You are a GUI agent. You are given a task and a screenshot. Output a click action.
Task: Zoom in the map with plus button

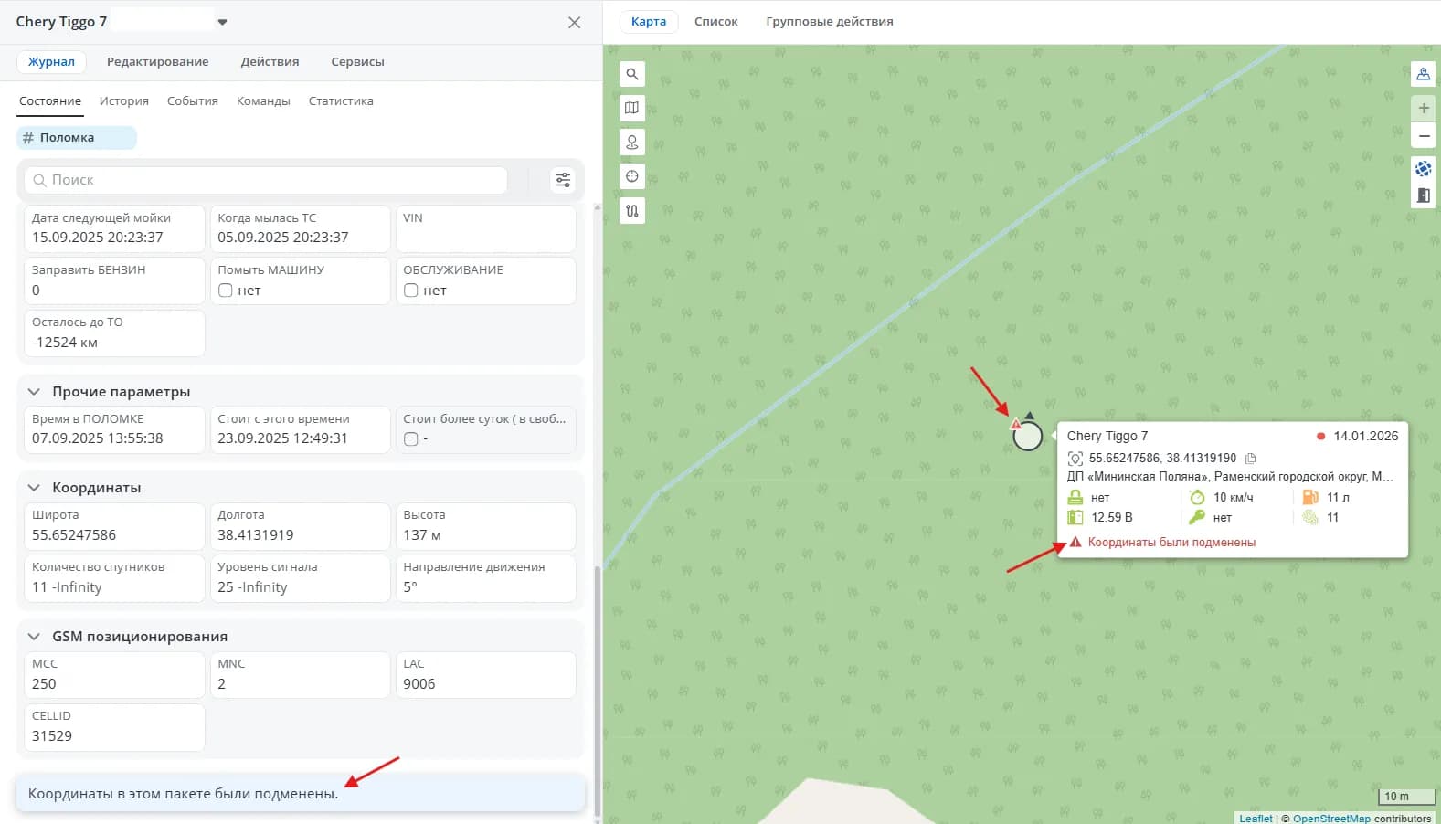click(x=1424, y=108)
